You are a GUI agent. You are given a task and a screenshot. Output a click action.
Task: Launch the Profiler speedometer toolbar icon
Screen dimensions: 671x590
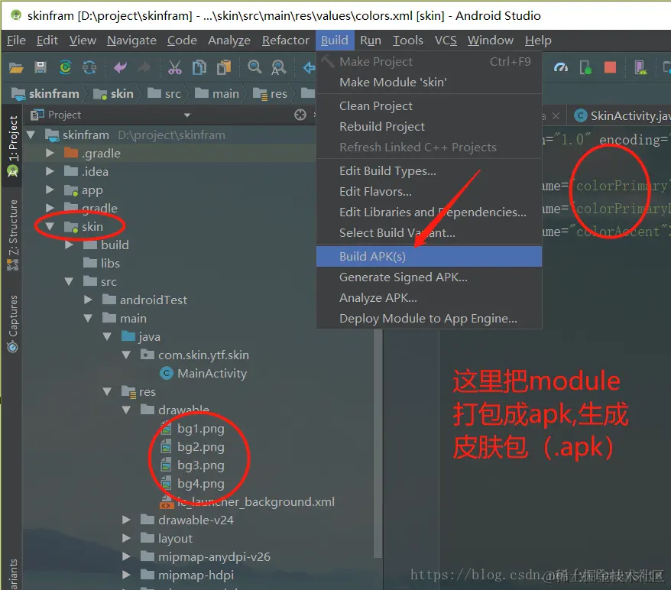561,67
